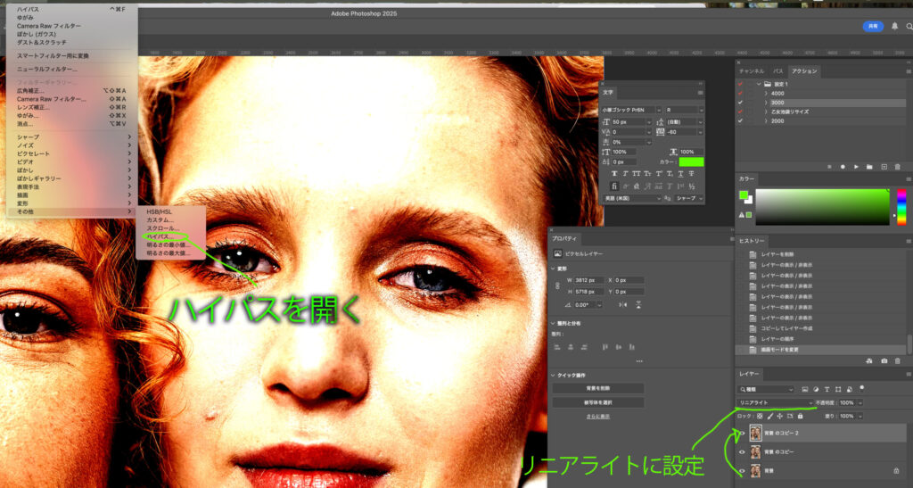Collapse the 設定 1 action set
913x488 pixels.
coord(759,84)
